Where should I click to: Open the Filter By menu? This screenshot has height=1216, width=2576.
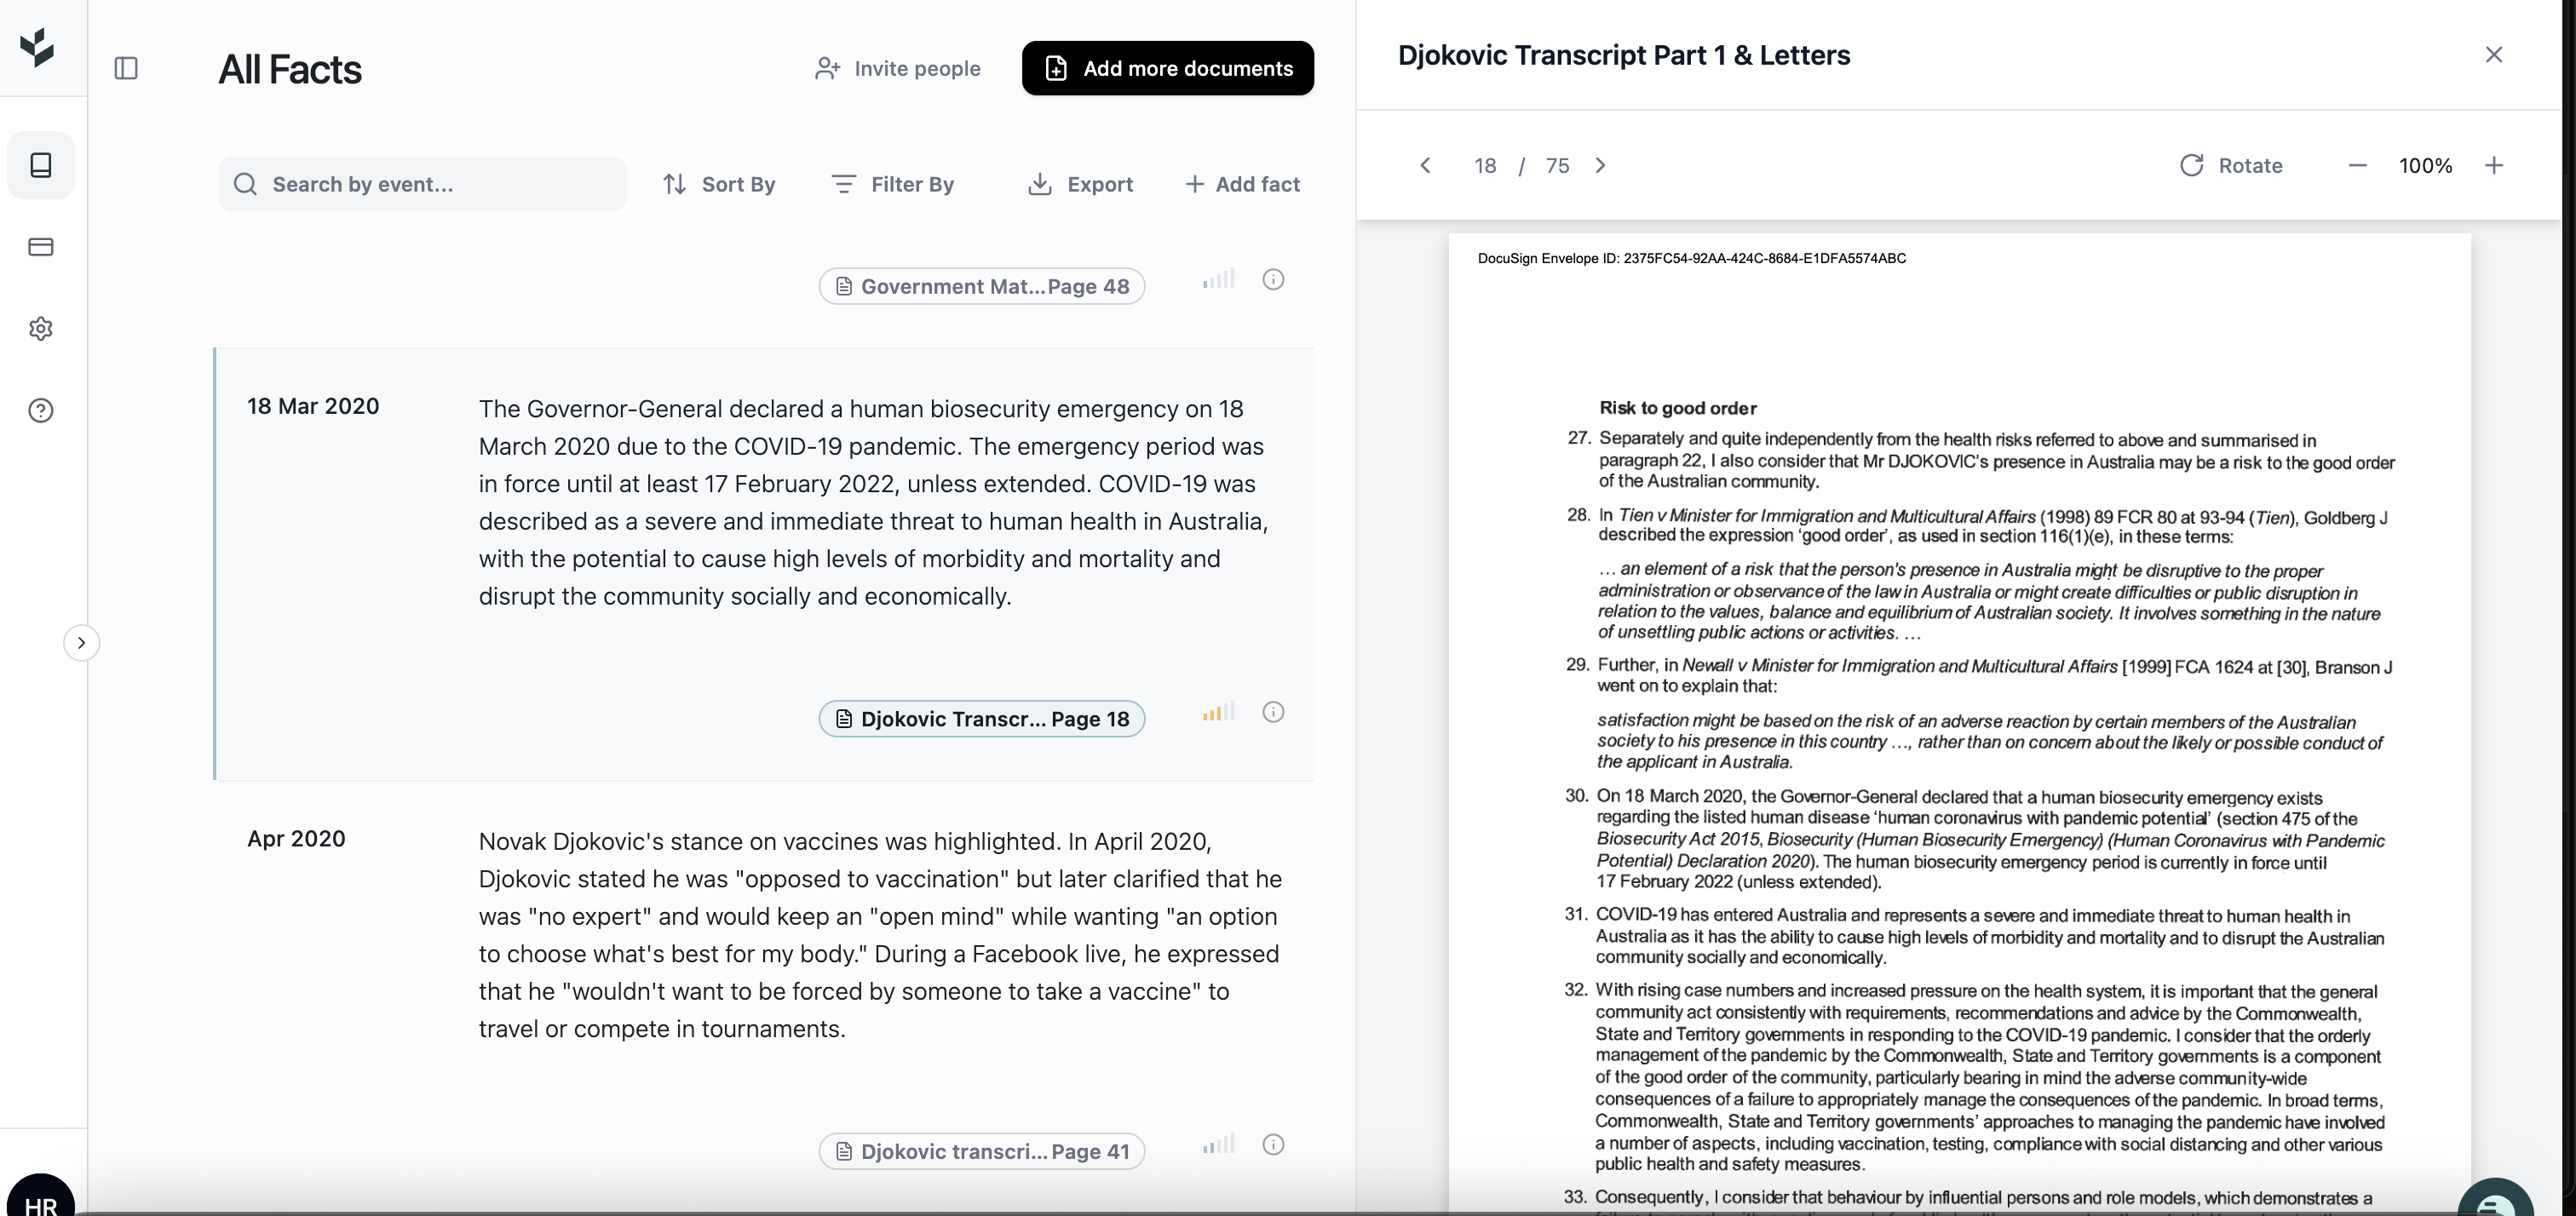tap(893, 184)
